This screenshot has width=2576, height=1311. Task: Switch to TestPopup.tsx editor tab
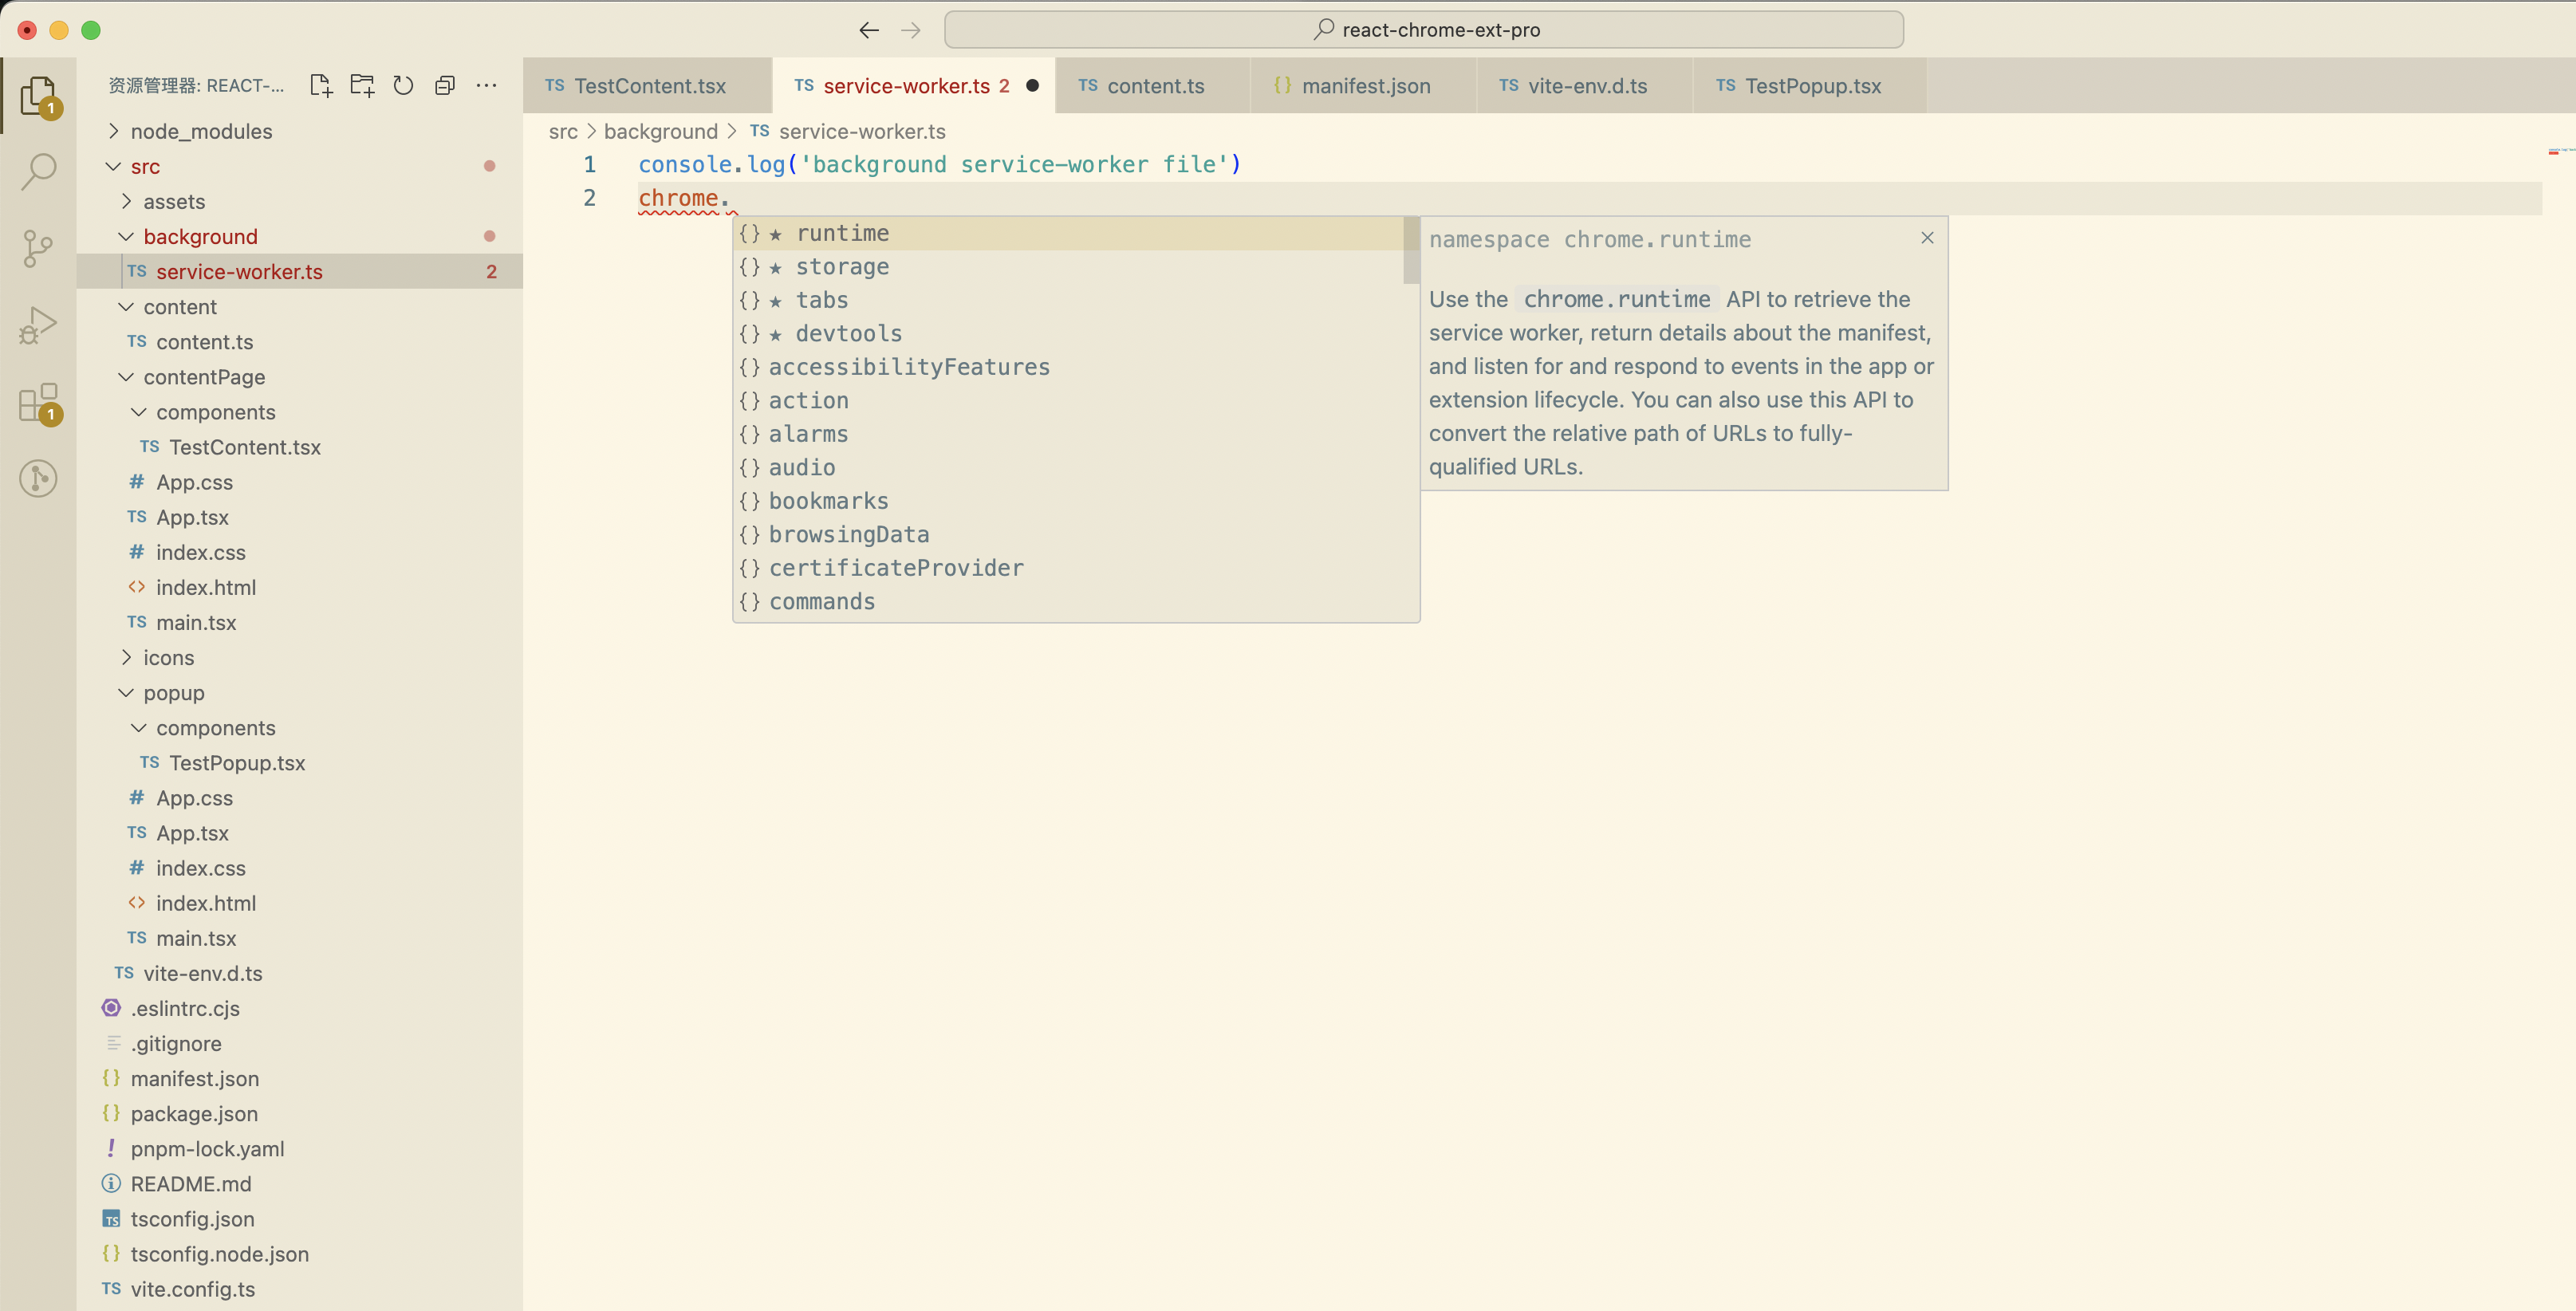point(1812,86)
